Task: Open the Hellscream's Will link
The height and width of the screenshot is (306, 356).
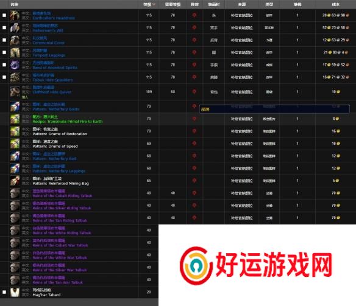Action: [x=48, y=30]
